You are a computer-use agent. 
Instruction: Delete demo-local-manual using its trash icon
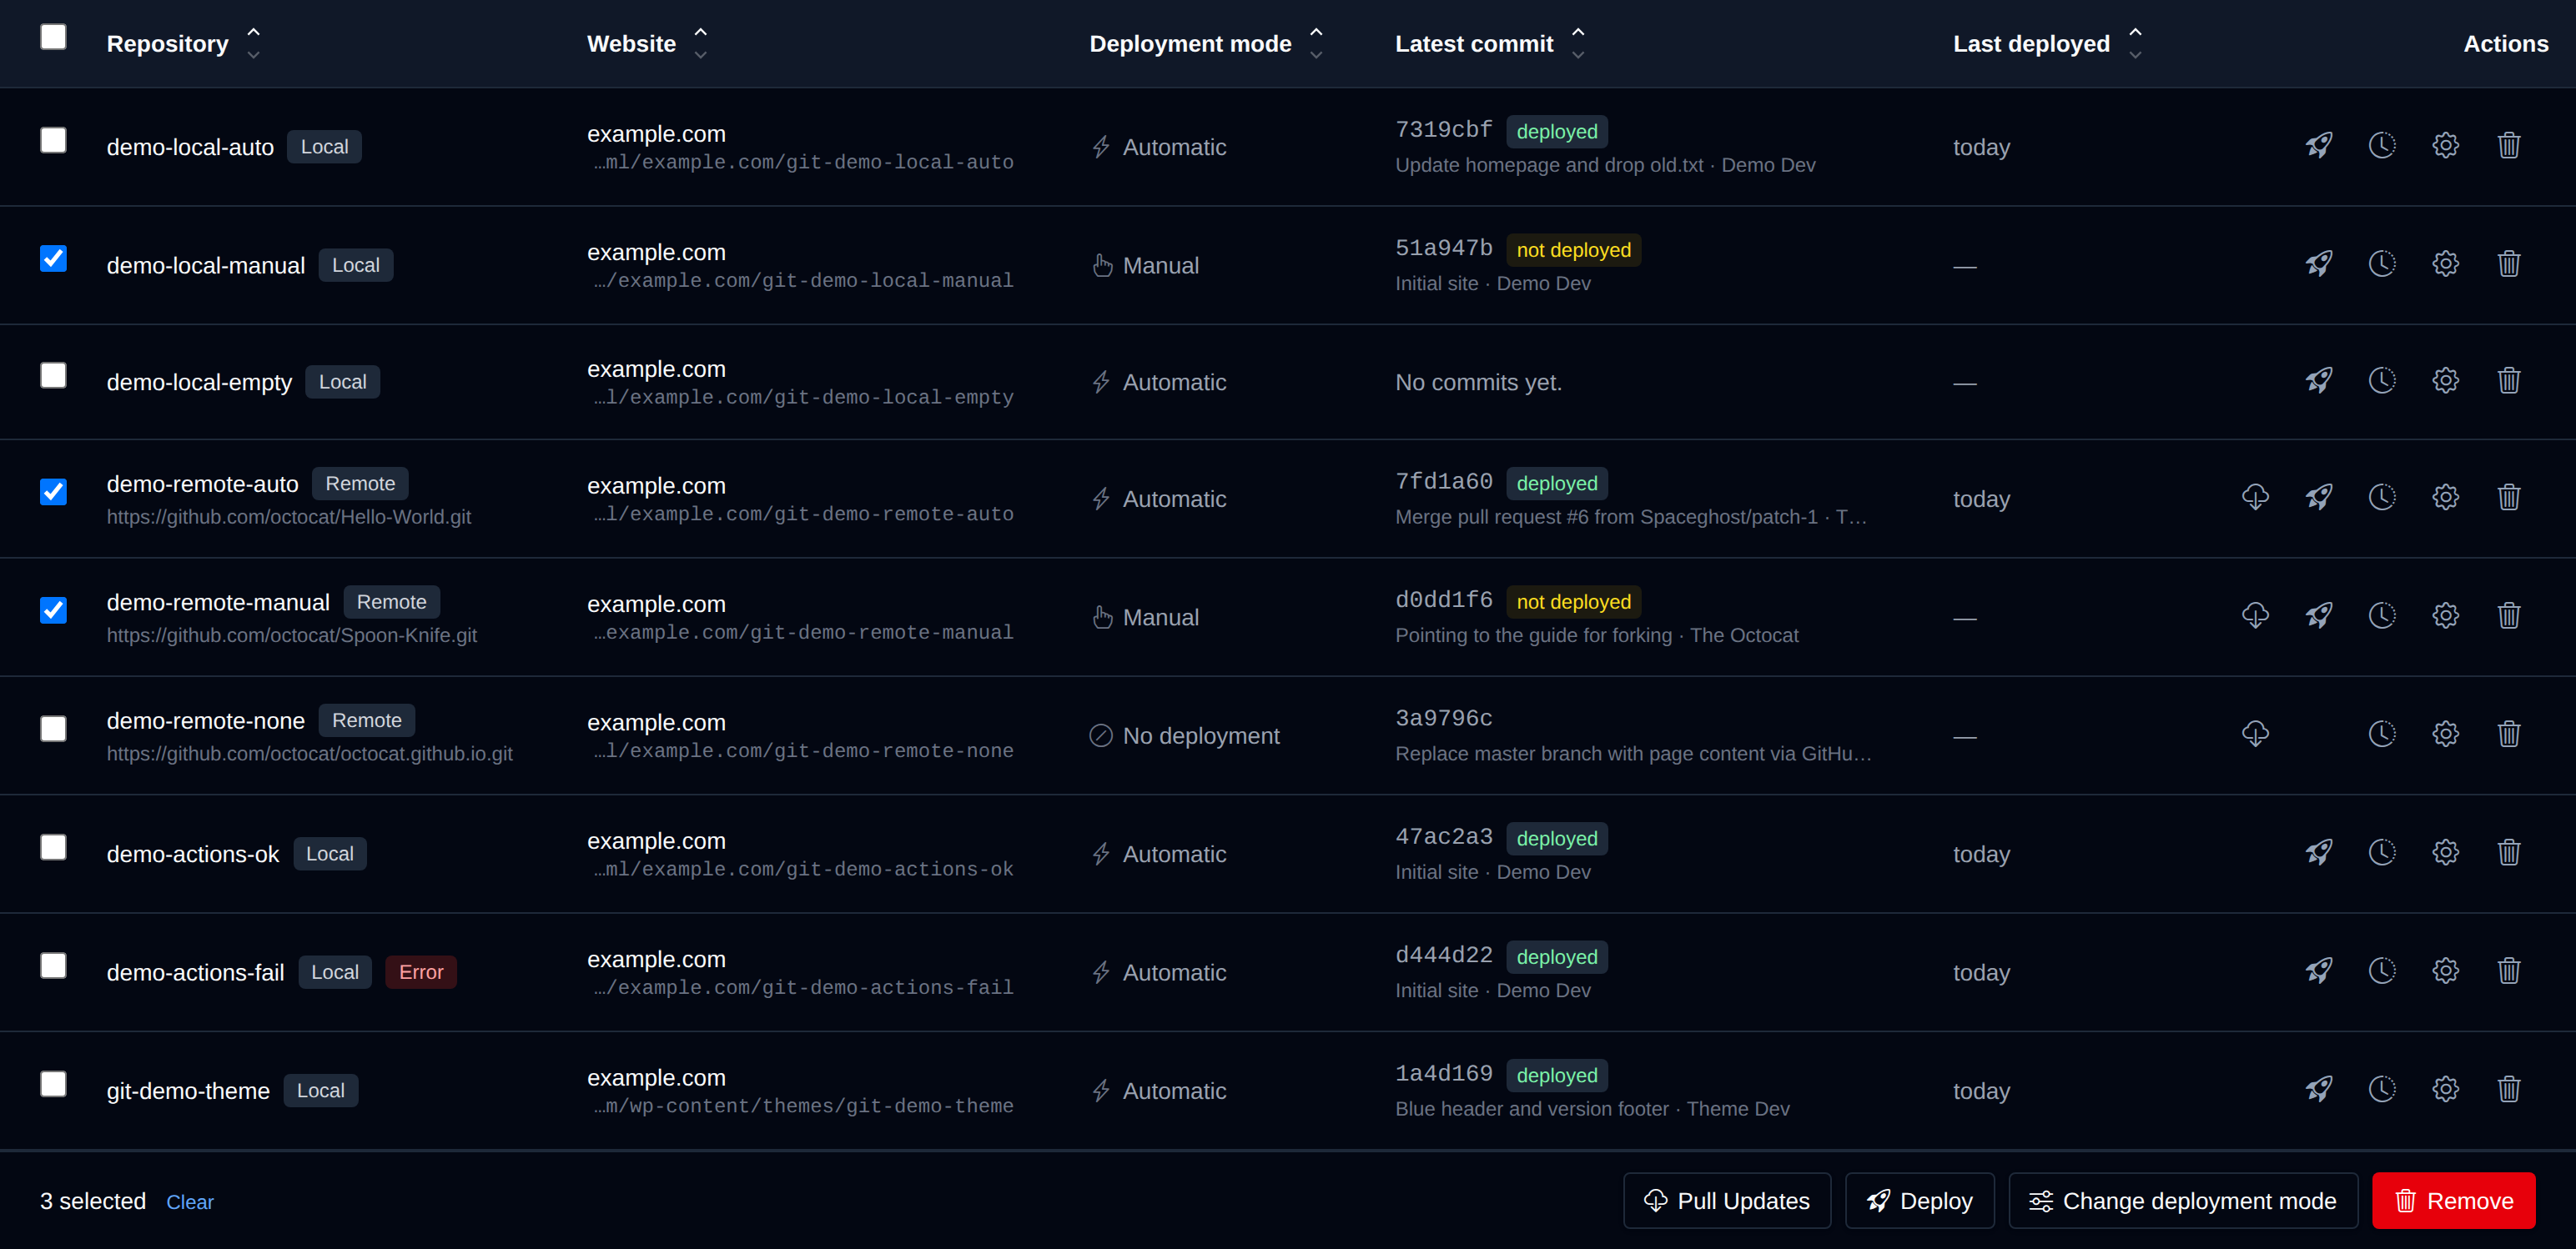2508,263
